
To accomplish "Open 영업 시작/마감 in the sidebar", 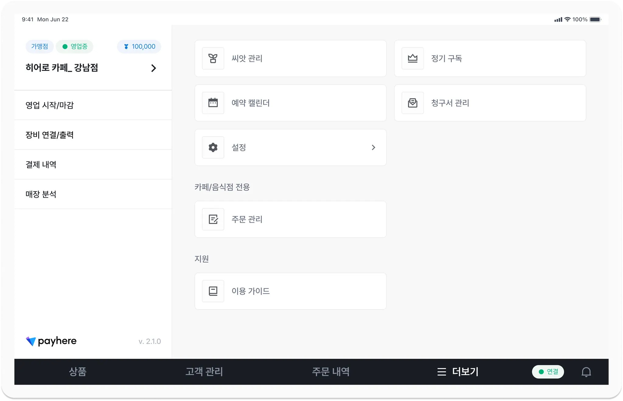I will pyautogui.click(x=50, y=105).
